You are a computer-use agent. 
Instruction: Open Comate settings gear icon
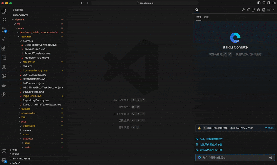tap(259, 10)
